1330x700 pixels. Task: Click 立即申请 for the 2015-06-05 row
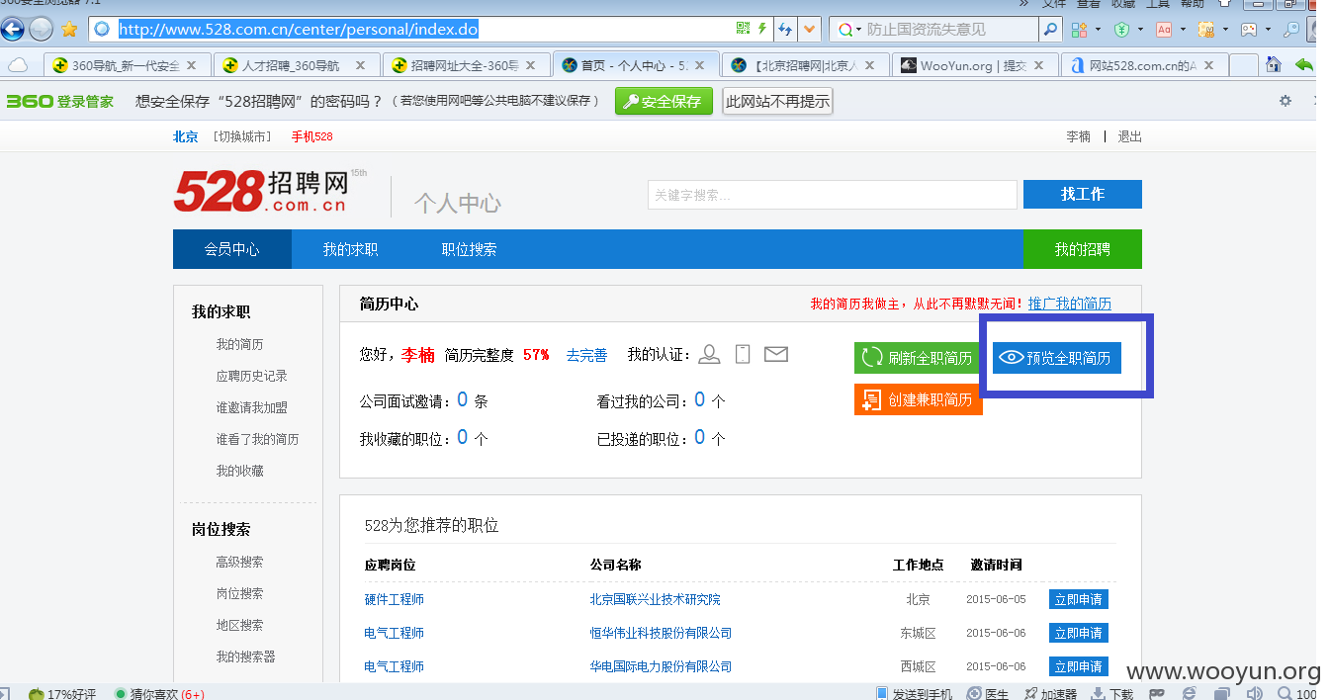pos(1078,599)
